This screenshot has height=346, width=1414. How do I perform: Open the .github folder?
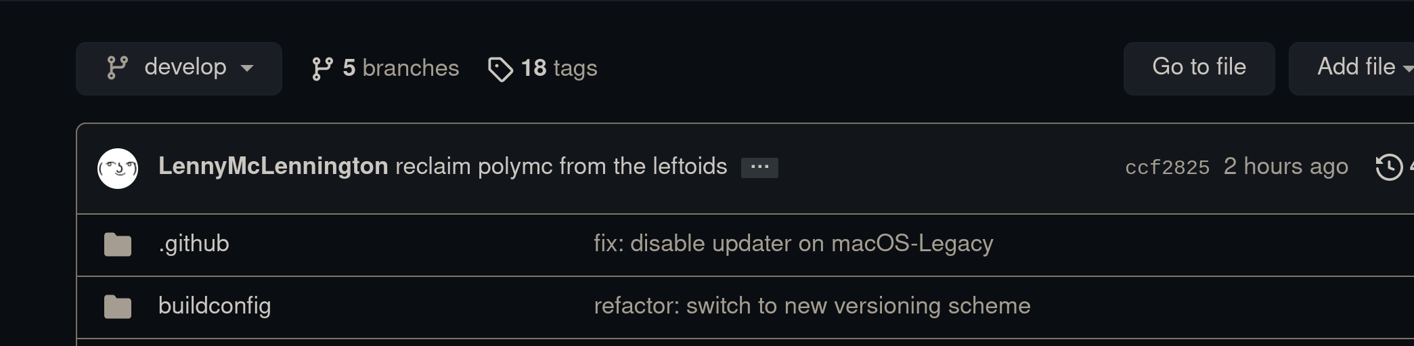pyautogui.click(x=194, y=244)
